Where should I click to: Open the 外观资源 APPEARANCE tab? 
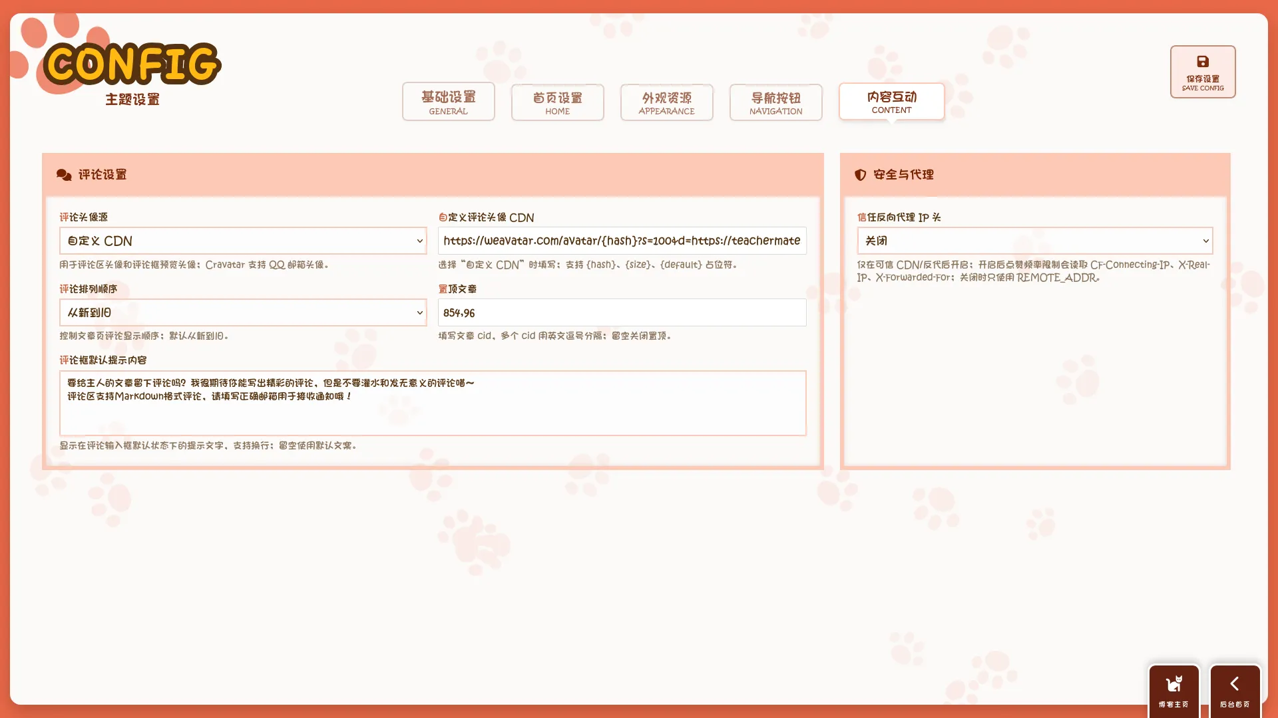pos(667,102)
